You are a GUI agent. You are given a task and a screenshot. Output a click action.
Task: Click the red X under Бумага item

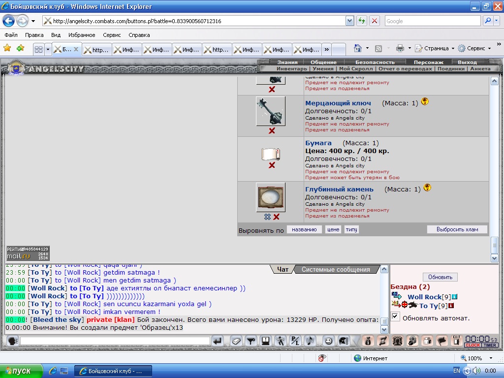click(x=272, y=165)
